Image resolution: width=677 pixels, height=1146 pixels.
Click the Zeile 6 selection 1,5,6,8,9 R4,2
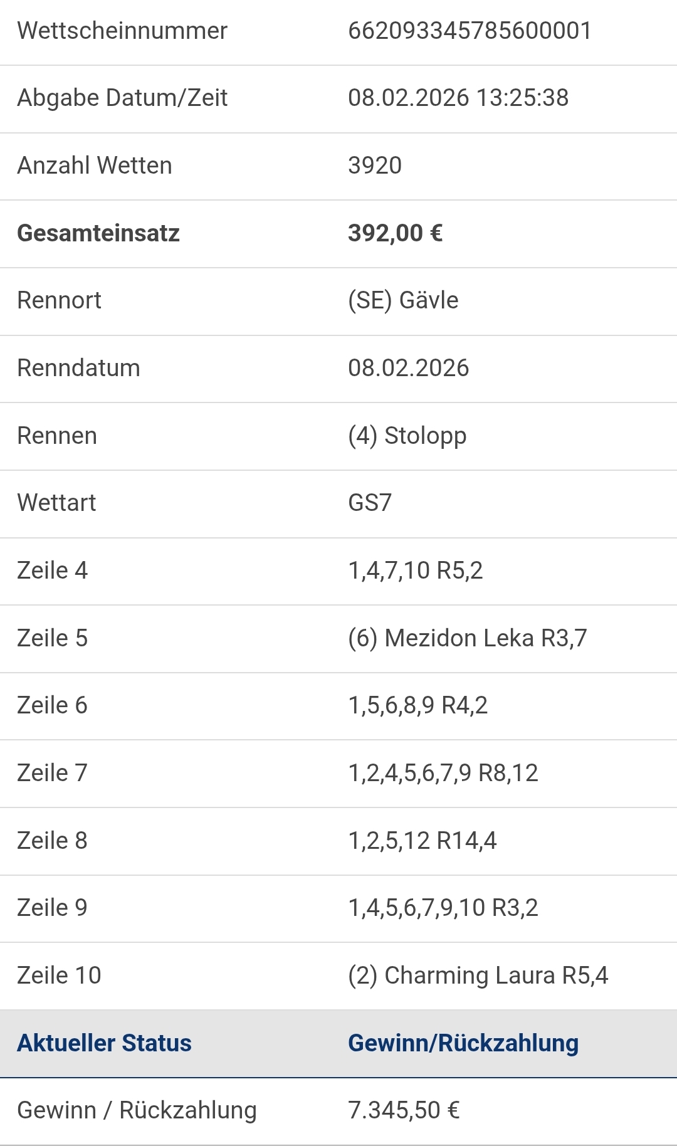[417, 705]
